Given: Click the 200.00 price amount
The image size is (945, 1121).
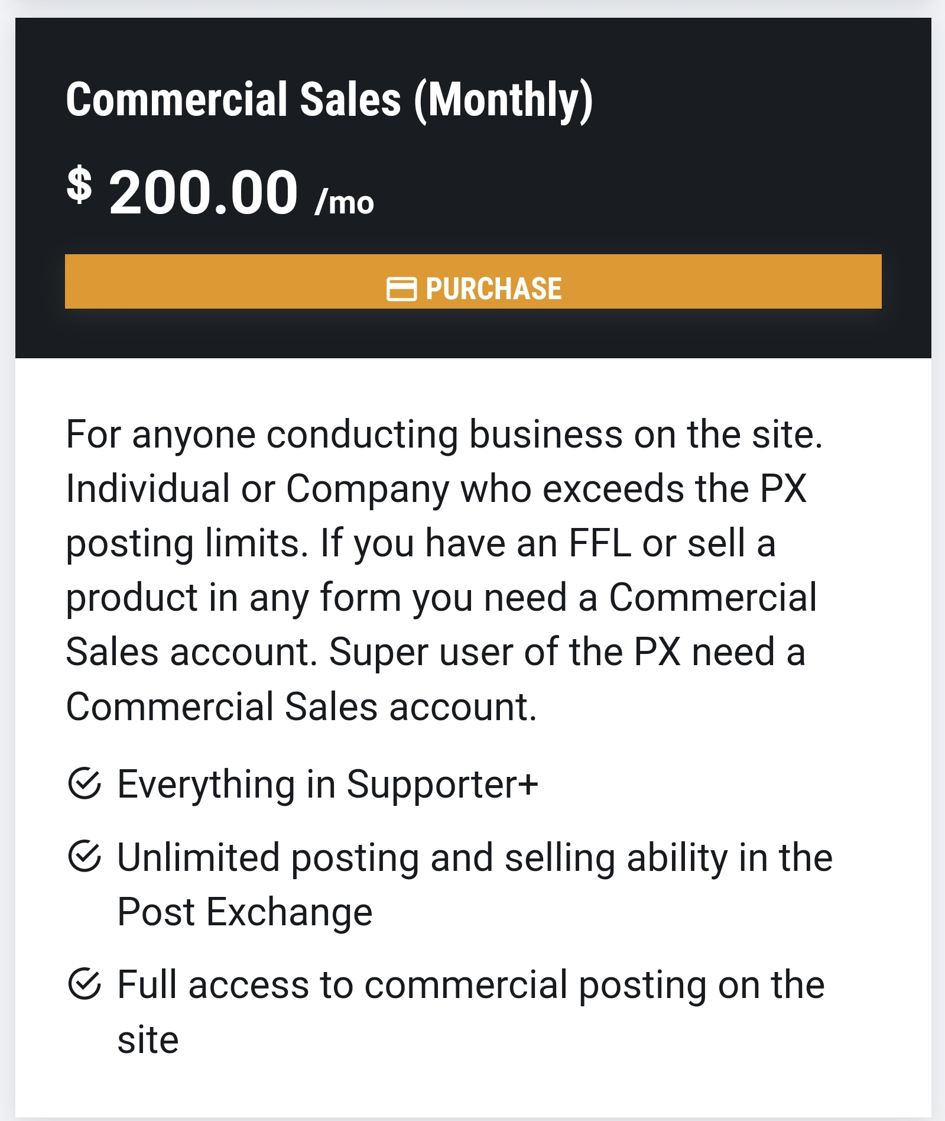Looking at the screenshot, I should tap(203, 192).
